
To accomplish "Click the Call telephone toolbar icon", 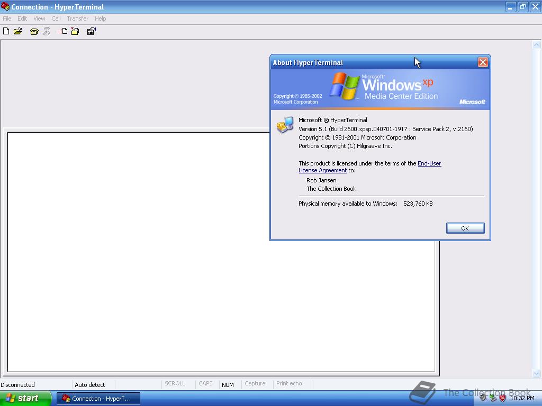I will [34, 31].
